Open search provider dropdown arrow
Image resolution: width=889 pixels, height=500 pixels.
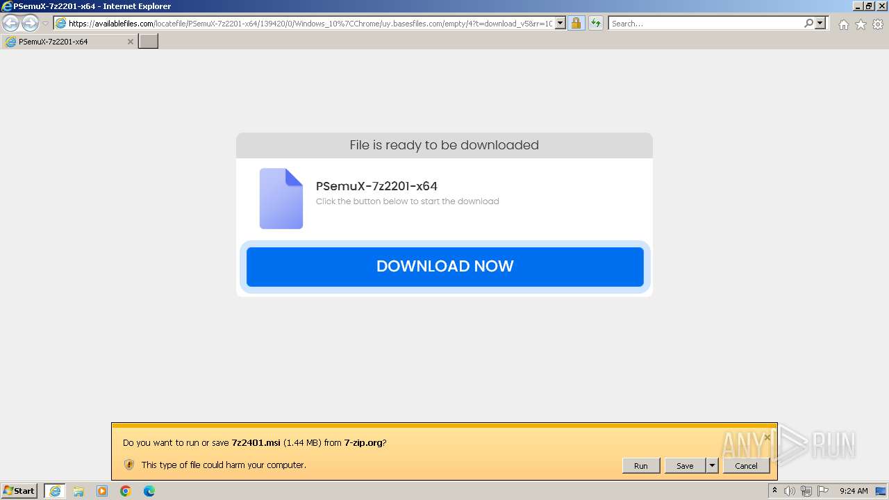[820, 24]
